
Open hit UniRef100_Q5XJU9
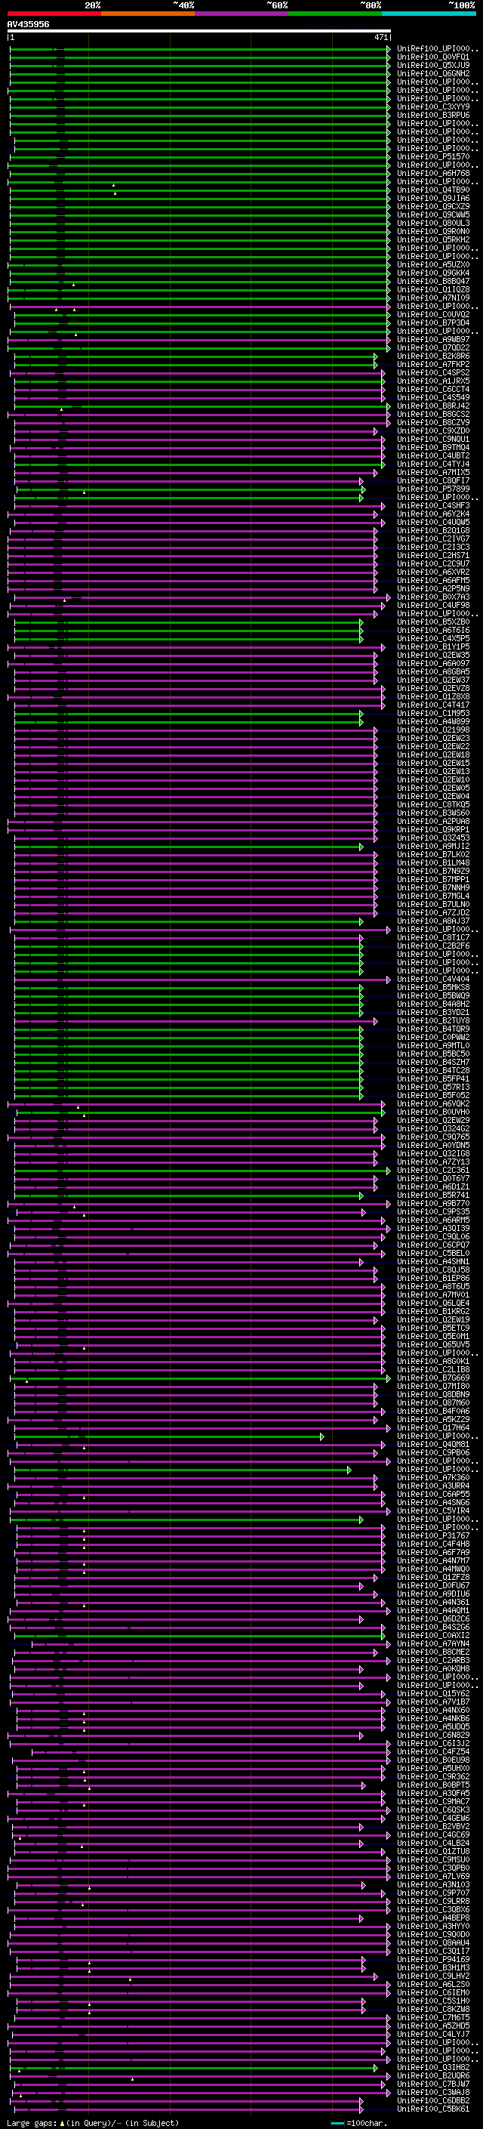[433, 65]
